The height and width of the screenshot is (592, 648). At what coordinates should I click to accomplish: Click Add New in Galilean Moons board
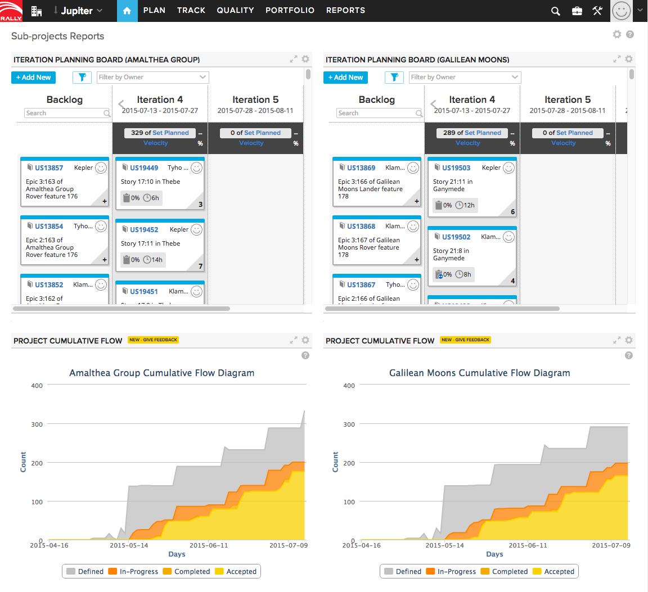345,78
